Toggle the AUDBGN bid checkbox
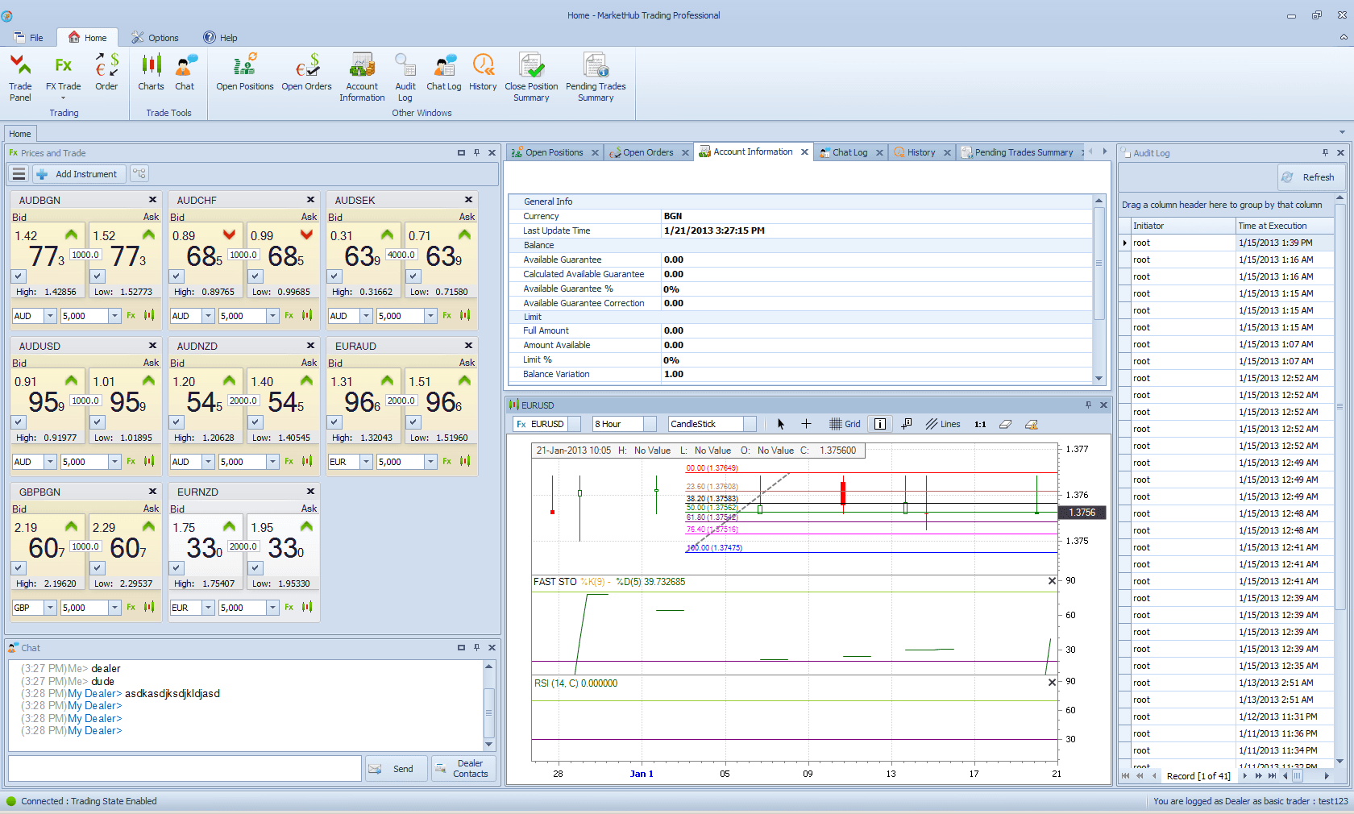This screenshot has height=814, width=1354. [19, 276]
